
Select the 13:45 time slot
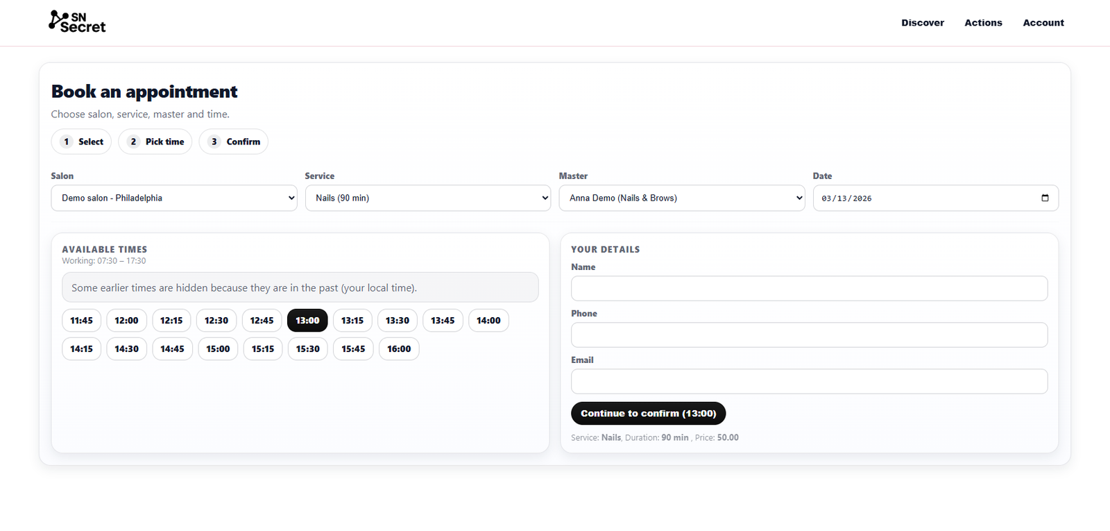(443, 321)
